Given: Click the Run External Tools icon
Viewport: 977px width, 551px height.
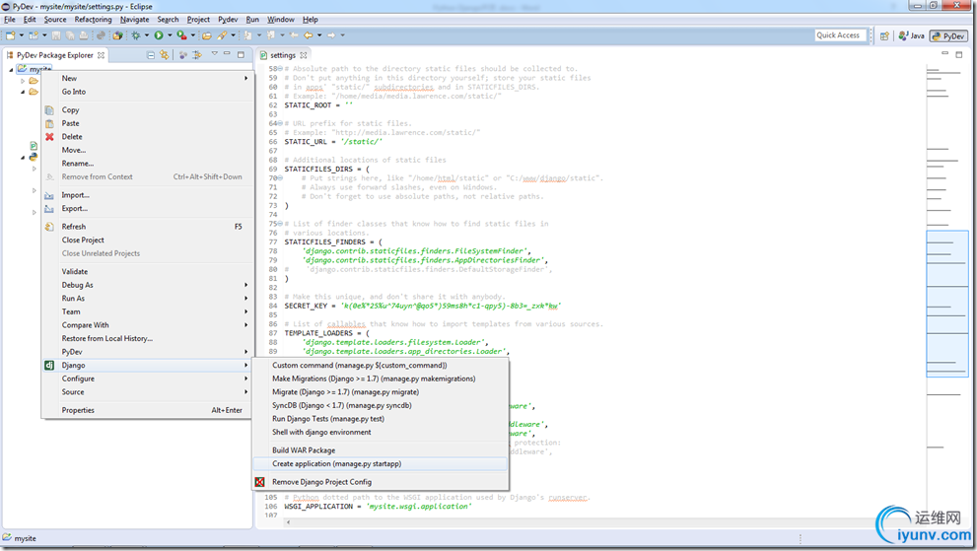Looking at the screenshot, I should pos(181,35).
